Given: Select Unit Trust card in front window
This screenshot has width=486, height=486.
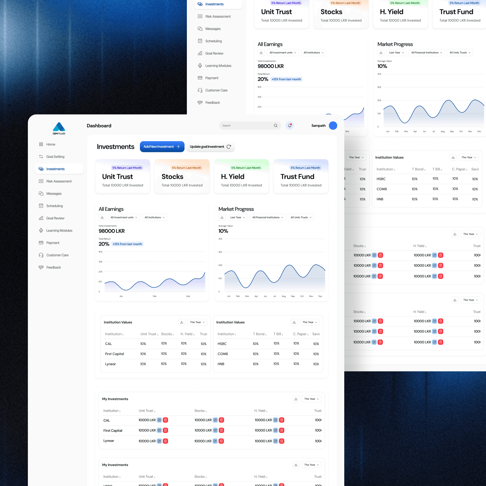Looking at the screenshot, I should (x=123, y=176).
